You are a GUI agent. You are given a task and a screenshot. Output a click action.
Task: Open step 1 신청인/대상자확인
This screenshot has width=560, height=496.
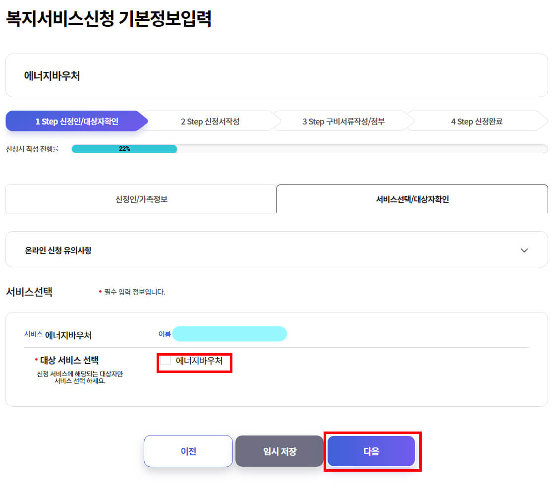pyautogui.click(x=74, y=121)
